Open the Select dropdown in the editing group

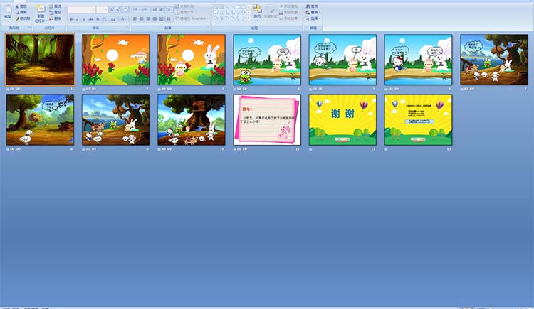point(313,18)
